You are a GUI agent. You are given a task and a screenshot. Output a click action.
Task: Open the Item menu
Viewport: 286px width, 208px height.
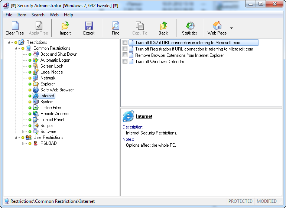click(22, 15)
